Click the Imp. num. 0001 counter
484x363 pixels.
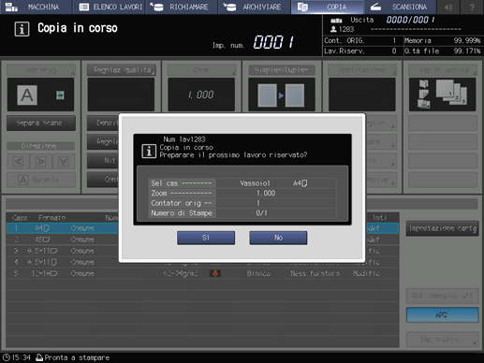pos(273,42)
